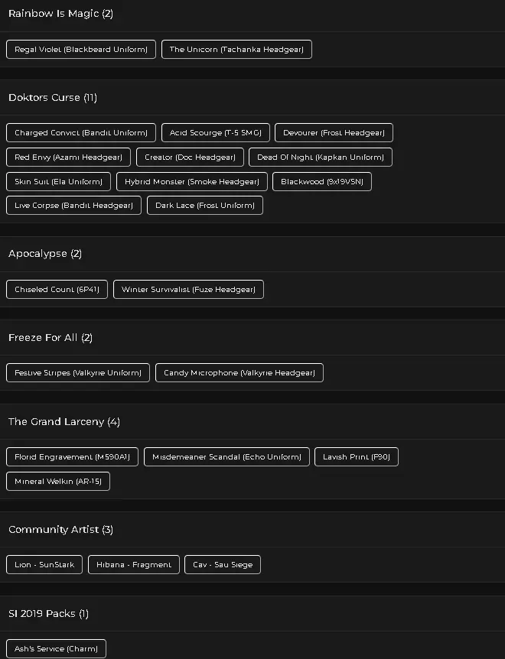The image size is (505, 659).
Task: Click the Acid Scourge (T-5 SMG) tag
Action: coord(215,133)
